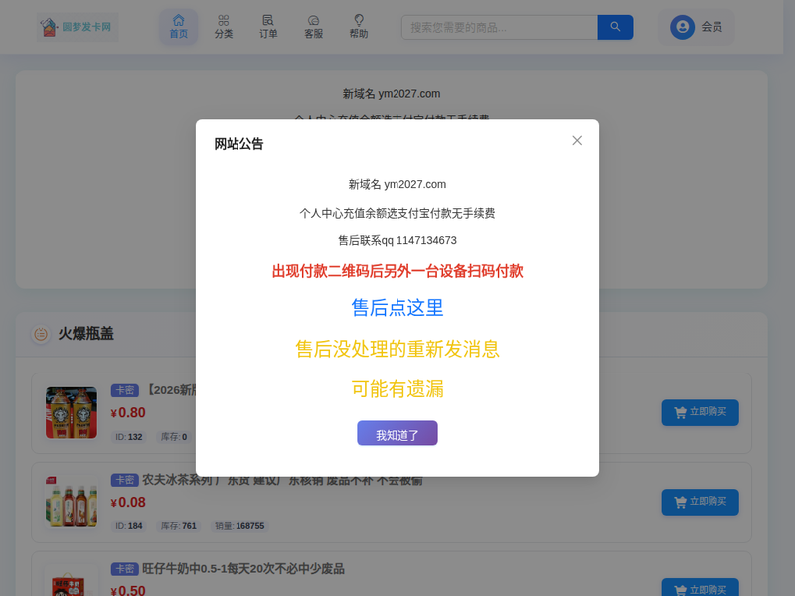Click the product search input field
This screenshot has height=596, width=795.
[500, 28]
